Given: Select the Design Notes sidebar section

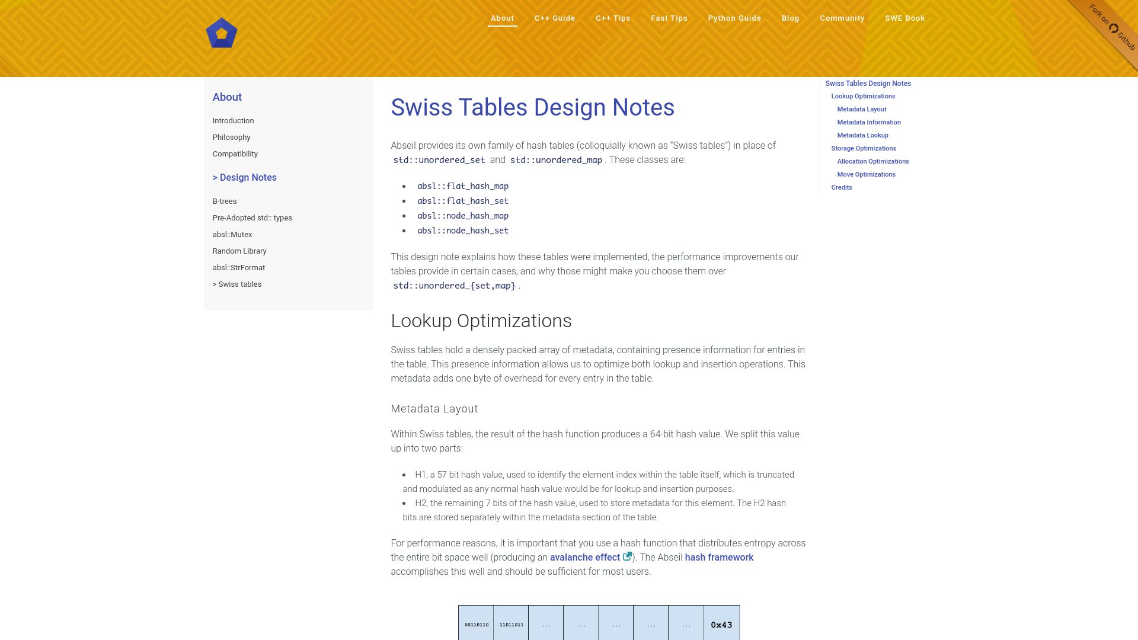Looking at the screenshot, I should (244, 178).
